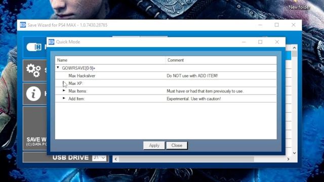This screenshot has width=324, height=182.
Task: Click the Quick Mode window icon
Action: [51, 42]
